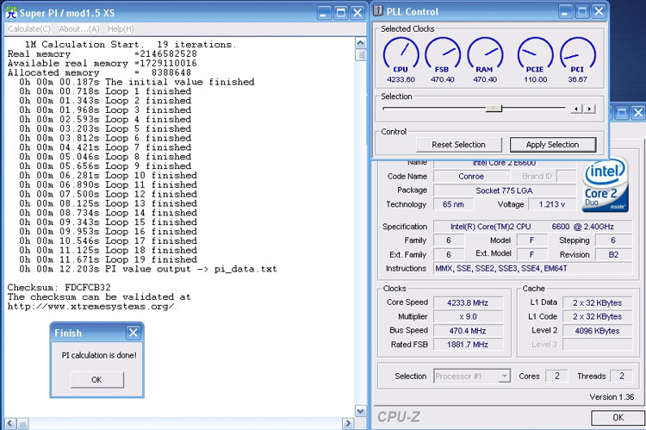Open the About...(A) menu
The width and height of the screenshot is (646, 430).
click(78, 28)
